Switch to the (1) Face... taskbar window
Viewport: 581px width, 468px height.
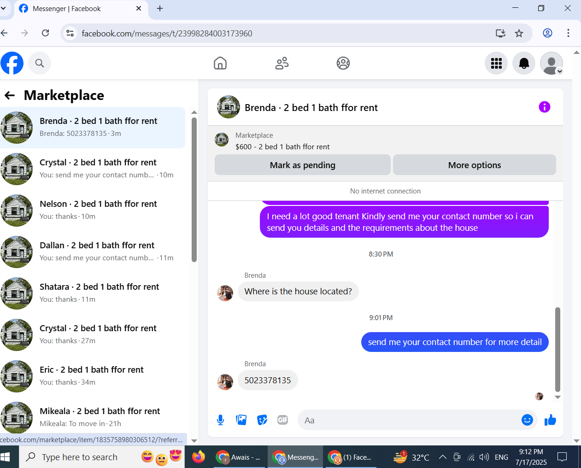pos(351,457)
